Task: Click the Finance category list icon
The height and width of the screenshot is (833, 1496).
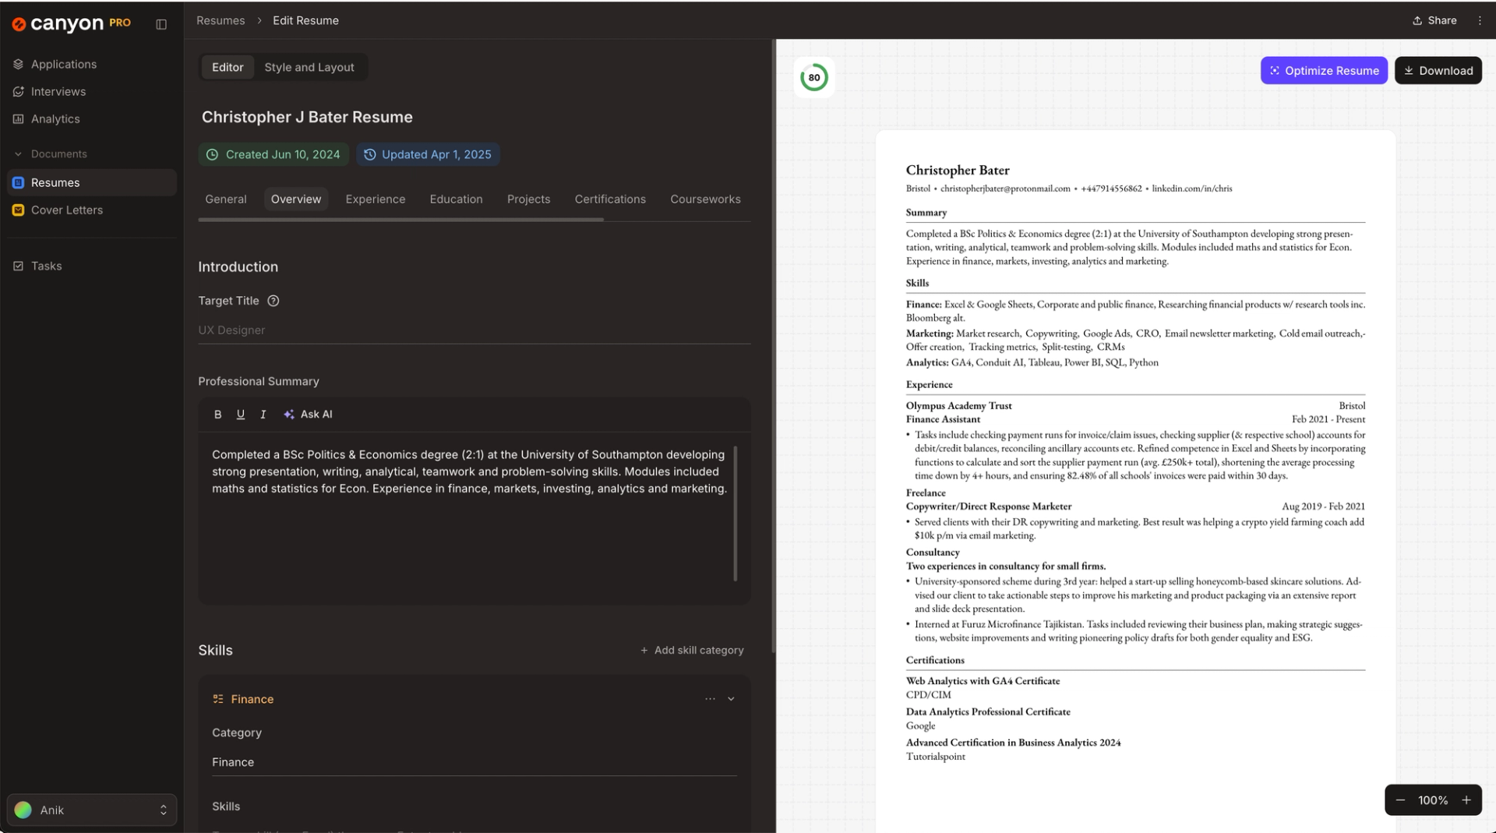Action: [218, 699]
